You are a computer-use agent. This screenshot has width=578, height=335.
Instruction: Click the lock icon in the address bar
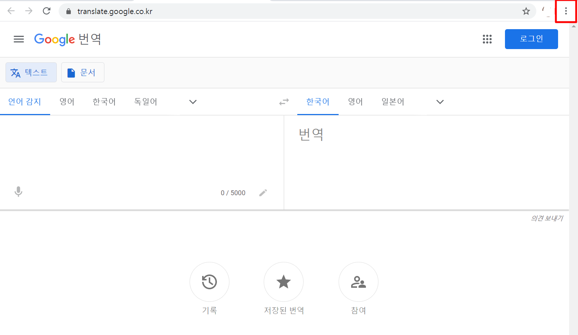[x=68, y=11]
